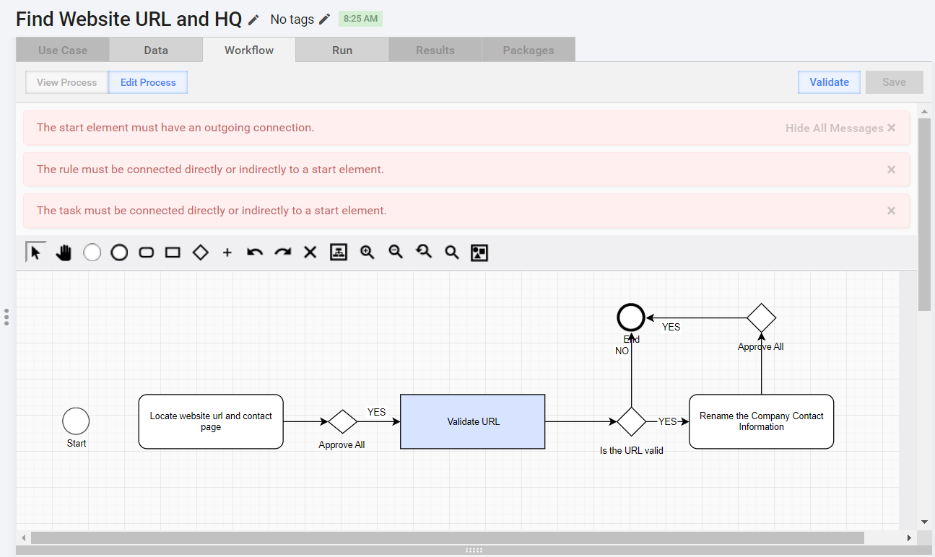Viewport: 935px width, 557px height.
Task: Dismiss the task connection error message
Action: tap(891, 211)
